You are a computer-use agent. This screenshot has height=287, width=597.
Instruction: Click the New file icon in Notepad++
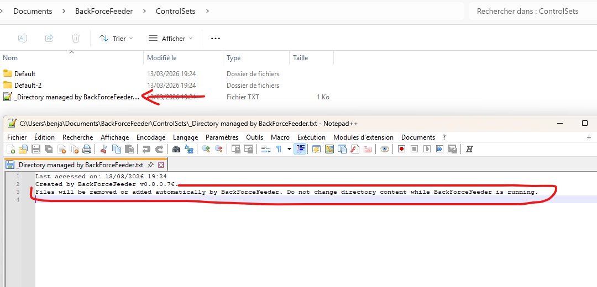coord(11,149)
